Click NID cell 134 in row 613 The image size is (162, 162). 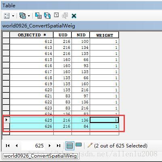tap(81, 47)
